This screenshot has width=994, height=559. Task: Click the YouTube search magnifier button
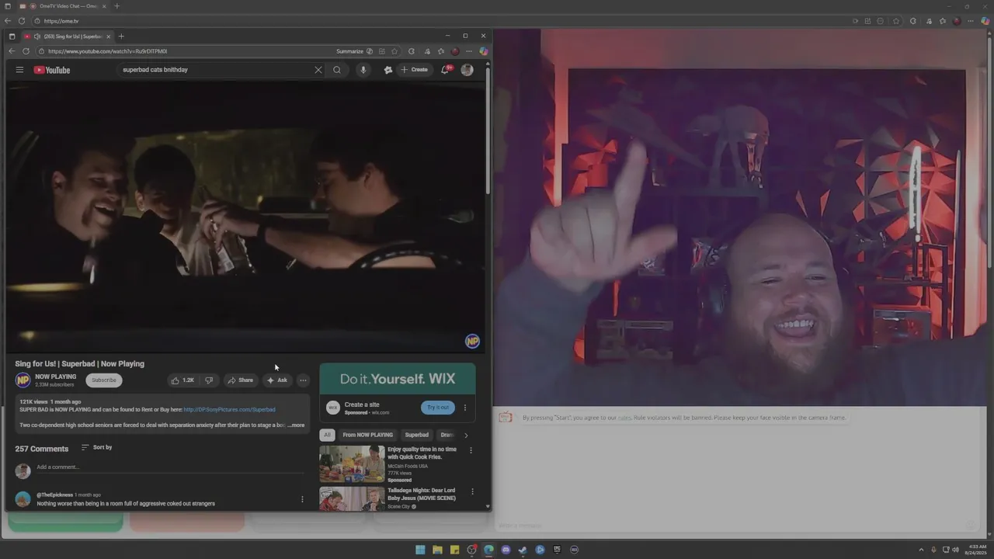tap(337, 70)
